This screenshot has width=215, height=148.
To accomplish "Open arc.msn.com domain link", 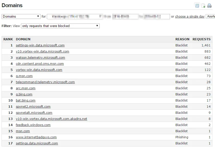I will [x=26, y=88].
